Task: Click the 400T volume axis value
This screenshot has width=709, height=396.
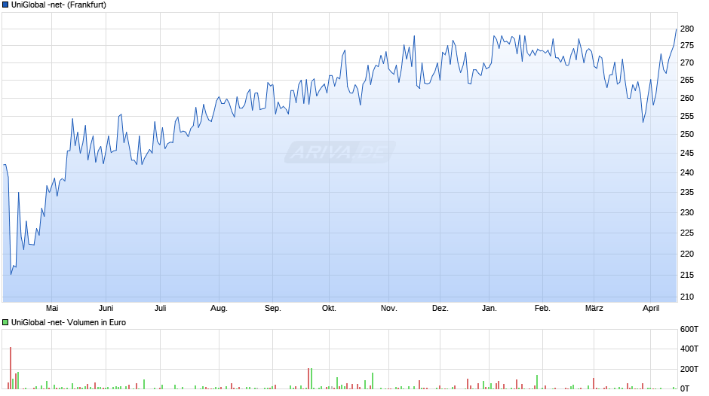Action: tap(689, 349)
